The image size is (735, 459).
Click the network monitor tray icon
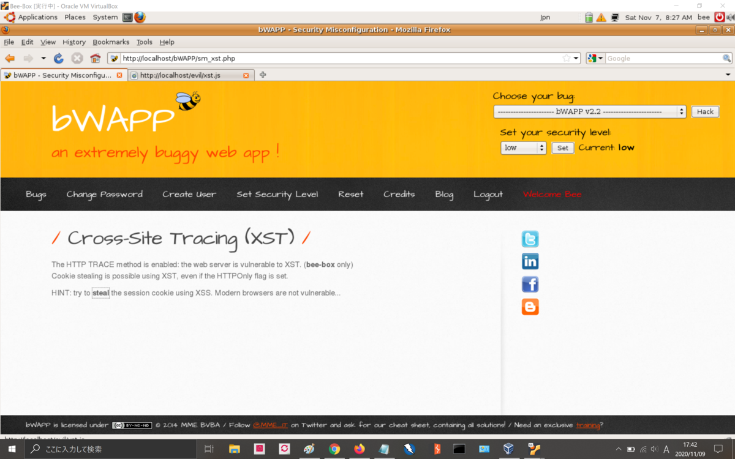point(615,18)
